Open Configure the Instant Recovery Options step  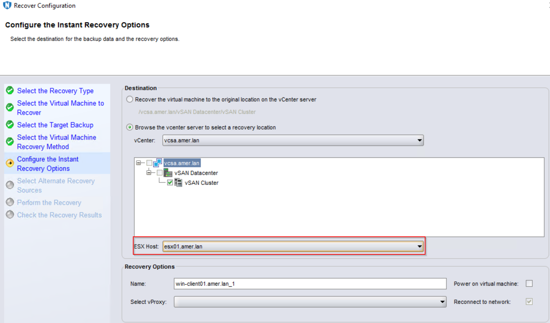[x=48, y=164]
